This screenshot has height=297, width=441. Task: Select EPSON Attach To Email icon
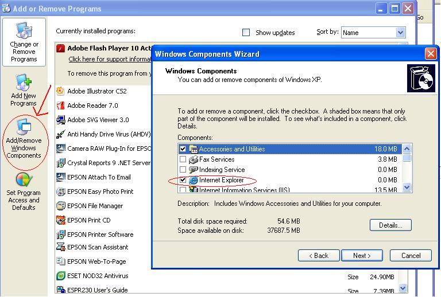click(x=60, y=177)
